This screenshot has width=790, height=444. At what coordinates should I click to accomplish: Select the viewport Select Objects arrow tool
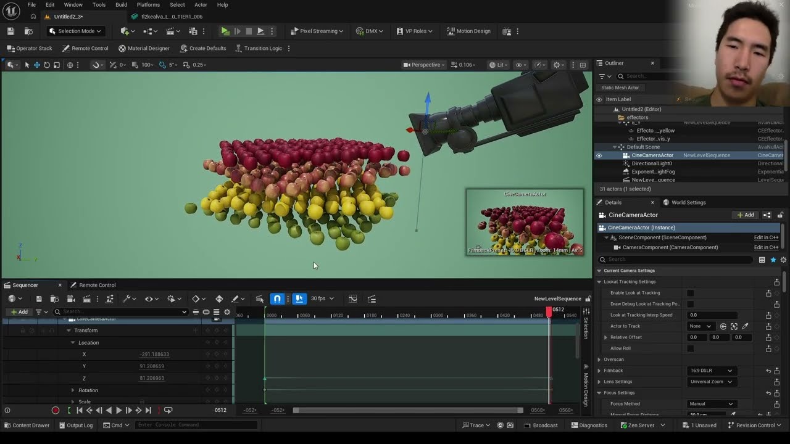27,65
